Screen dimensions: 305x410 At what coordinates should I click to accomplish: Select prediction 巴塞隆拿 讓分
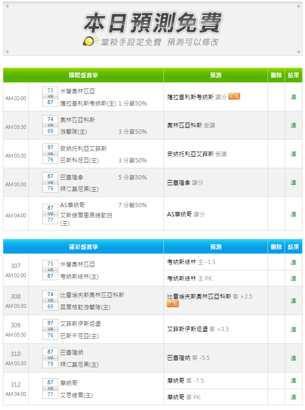(x=185, y=183)
